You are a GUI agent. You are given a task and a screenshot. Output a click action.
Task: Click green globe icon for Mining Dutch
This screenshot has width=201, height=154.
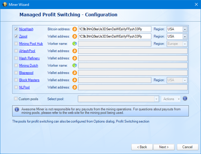click(75, 66)
